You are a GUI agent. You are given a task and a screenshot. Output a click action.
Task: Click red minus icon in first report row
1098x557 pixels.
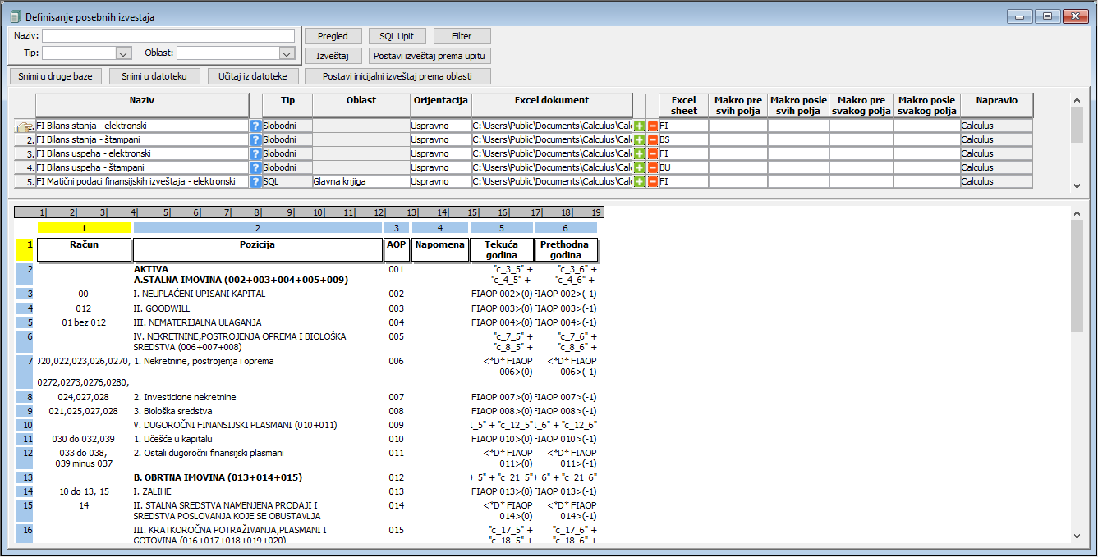coord(653,126)
